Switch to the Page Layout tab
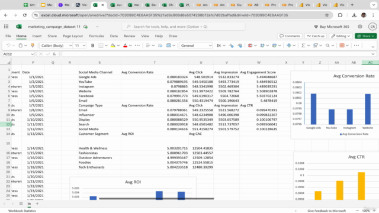This screenshot has height=213, width=379. tap(73, 36)
